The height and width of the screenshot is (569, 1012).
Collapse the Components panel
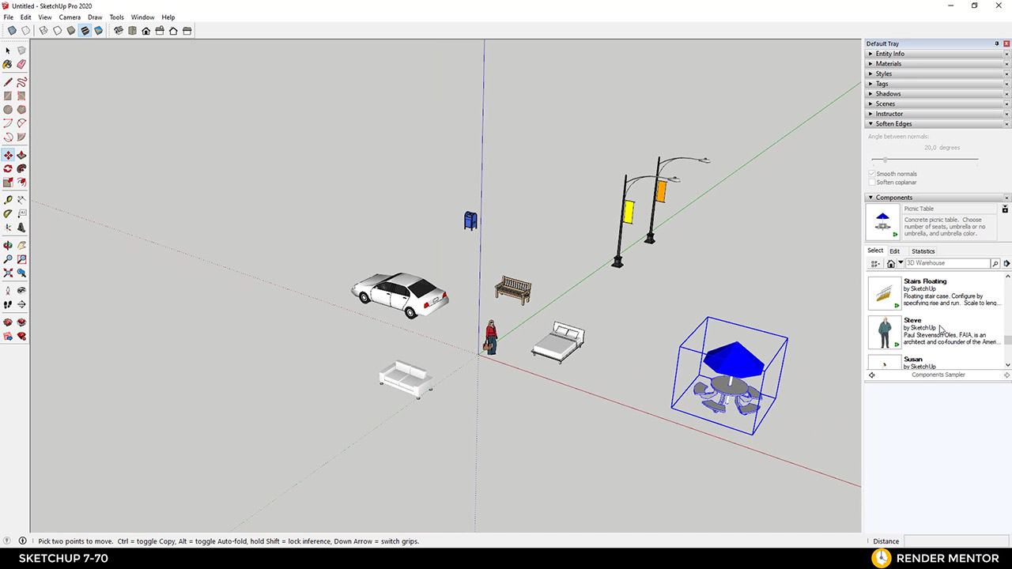pyautogui.click(x=870, y=197)
